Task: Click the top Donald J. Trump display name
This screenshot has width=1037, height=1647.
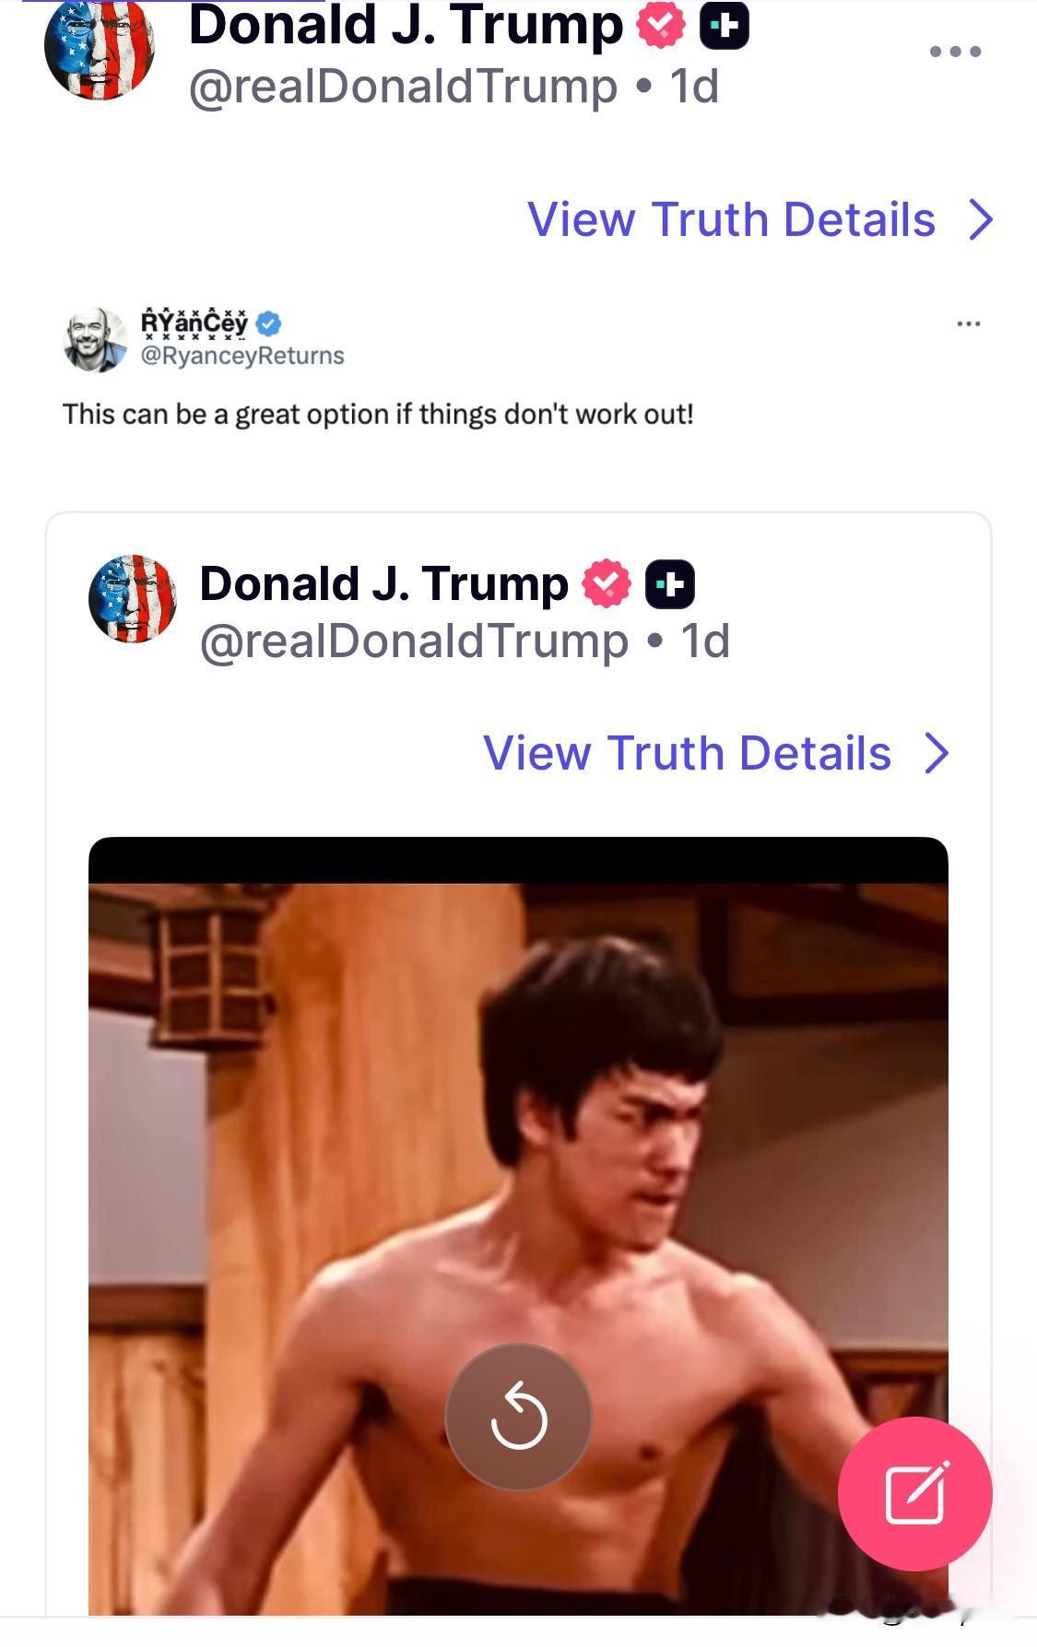Action: tap(406, 26)
